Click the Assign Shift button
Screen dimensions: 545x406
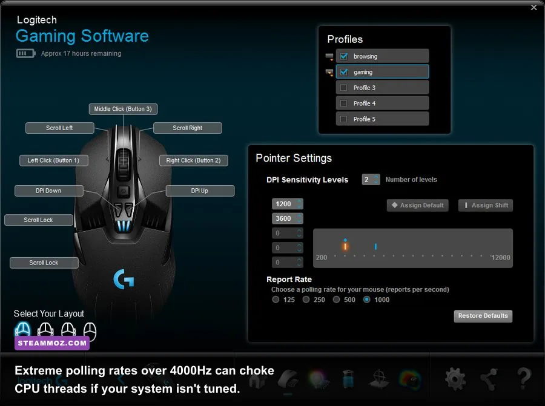486,205
